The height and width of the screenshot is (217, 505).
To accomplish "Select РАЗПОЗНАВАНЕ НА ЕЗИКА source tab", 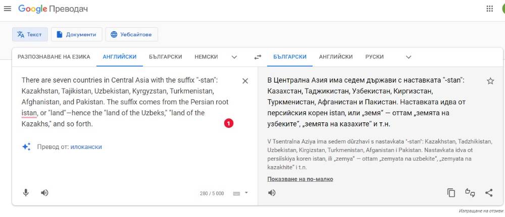I will coord(54,57).
